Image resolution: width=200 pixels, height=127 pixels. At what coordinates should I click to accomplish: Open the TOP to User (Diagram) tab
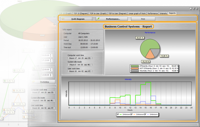[x=117, y=13]
